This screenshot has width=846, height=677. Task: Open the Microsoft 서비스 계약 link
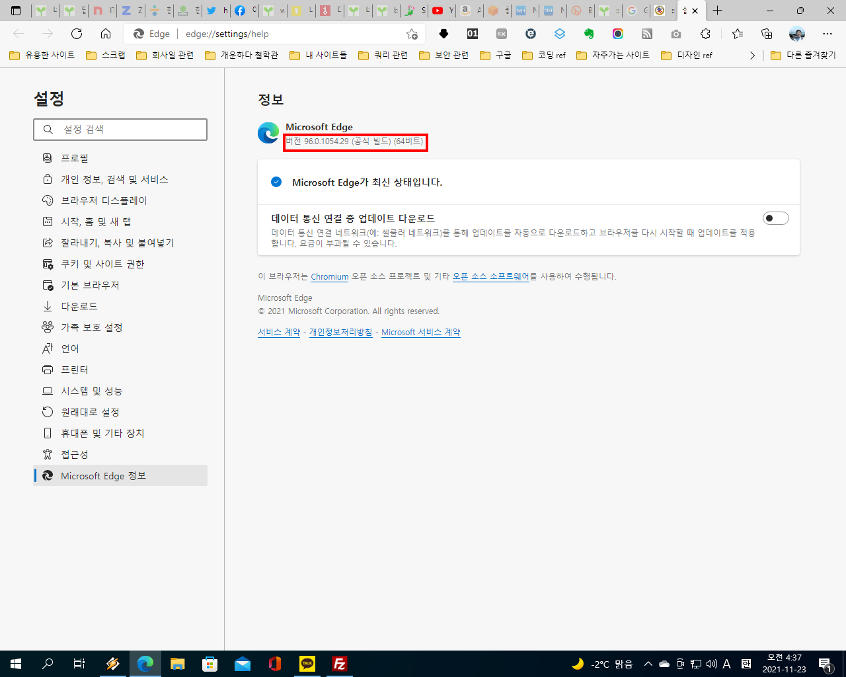[x=420, y=332]
